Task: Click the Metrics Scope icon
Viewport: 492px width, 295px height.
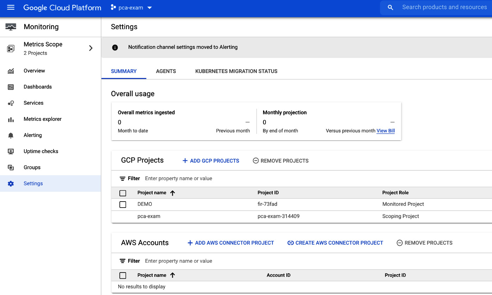Action: (x=11, y=48)
